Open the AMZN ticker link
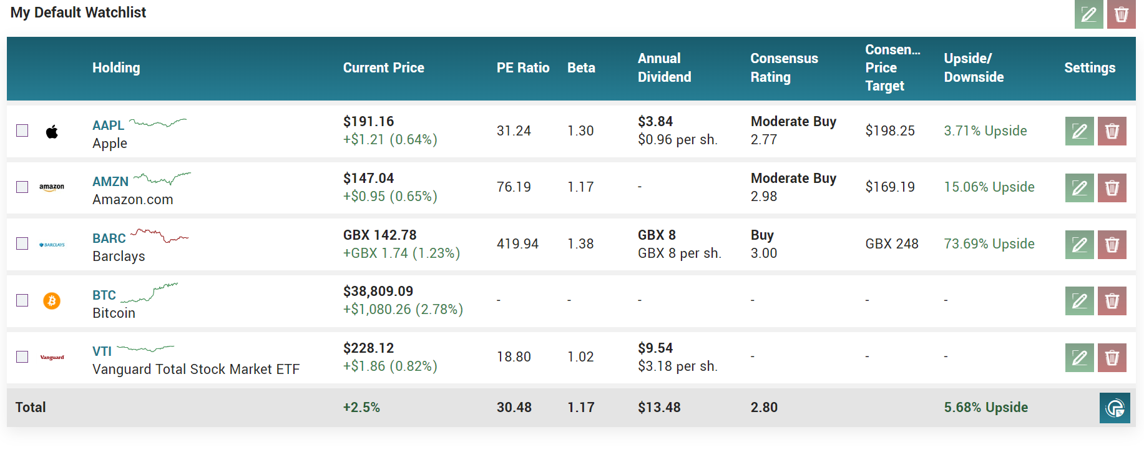Screen dimensions: 1144x457 click(x=110, y=182)
